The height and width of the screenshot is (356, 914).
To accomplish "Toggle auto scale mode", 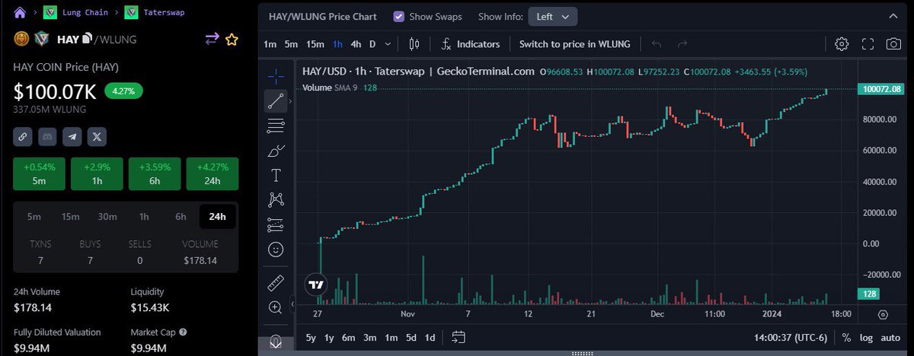I will (x=890, y=338).
